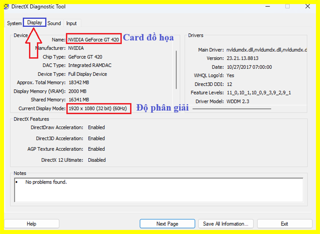The image size is (320, 234).
Task: Click the DirectX Diagnostic Tool title icon
Action: [6, 7]
